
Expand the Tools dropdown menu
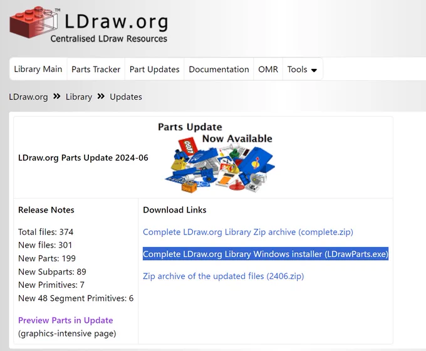303,69
